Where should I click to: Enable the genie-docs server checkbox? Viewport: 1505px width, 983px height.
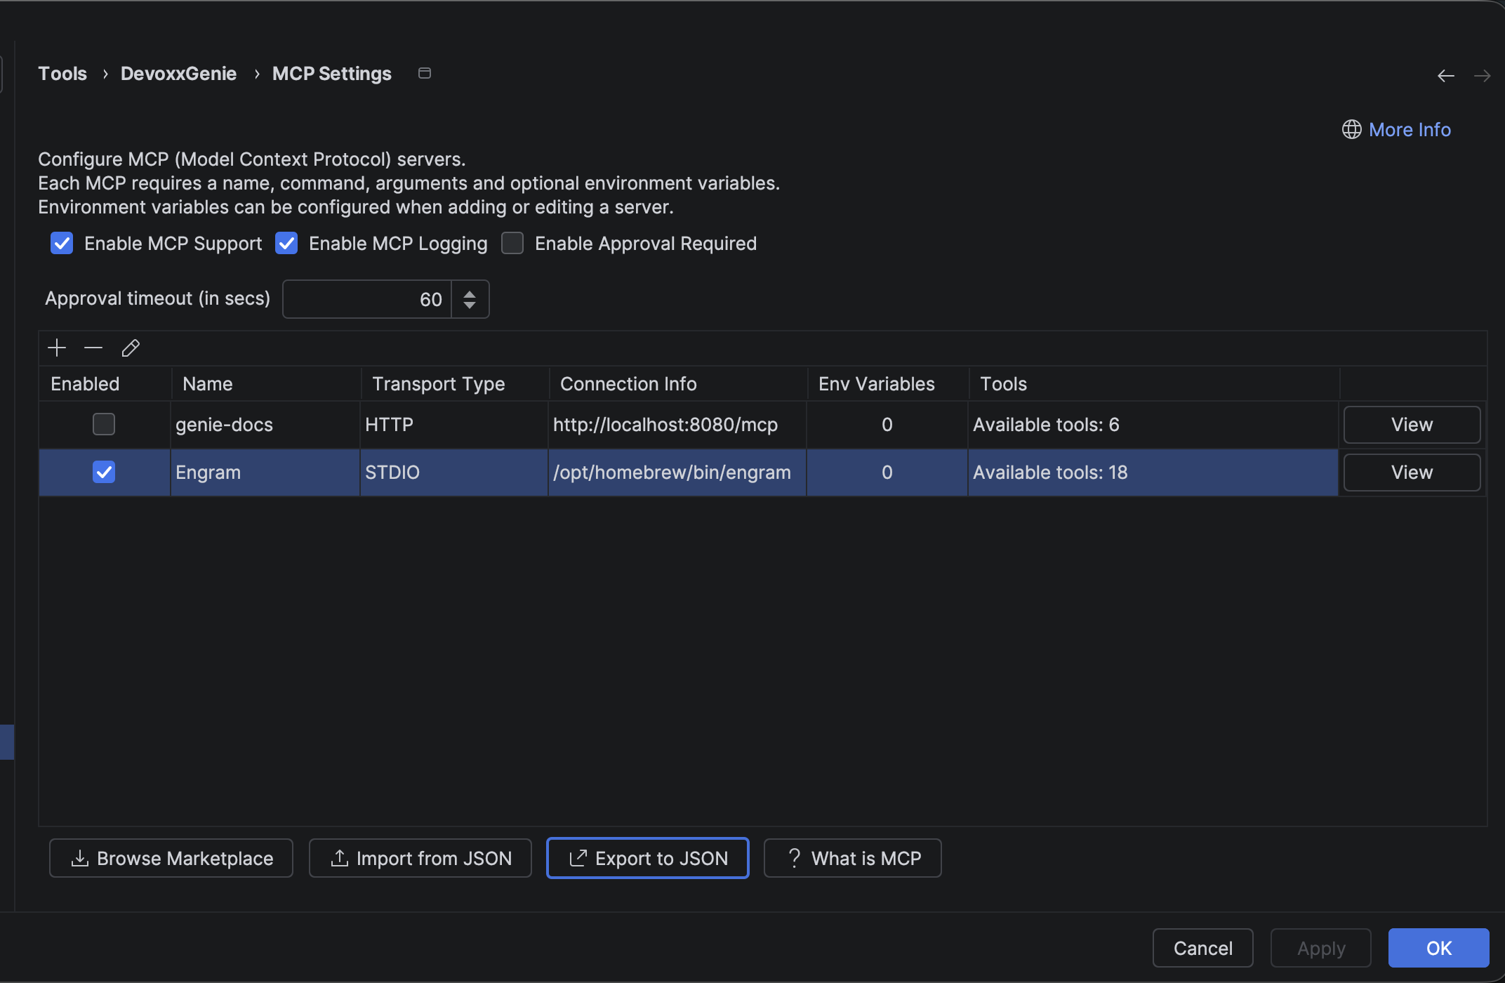point(104,424)
